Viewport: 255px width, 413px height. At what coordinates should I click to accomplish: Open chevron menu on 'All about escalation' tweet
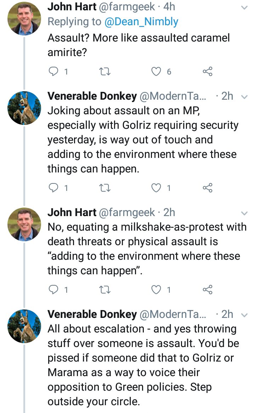[x=244, y=315]
